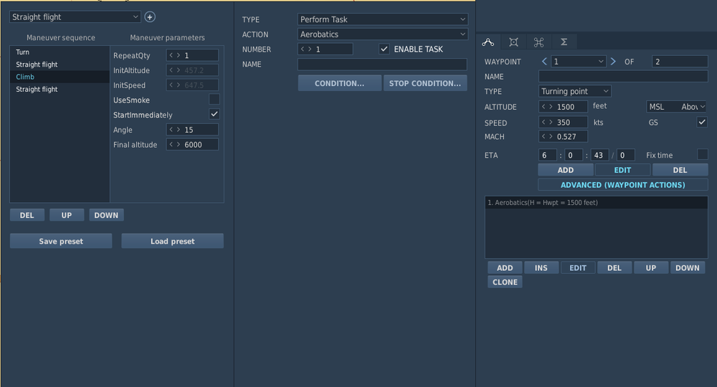The image size is (717, 387).
Task: Toggle ADVANCED (WAYPOINT ACTIONS) panel
Action: 623,185
